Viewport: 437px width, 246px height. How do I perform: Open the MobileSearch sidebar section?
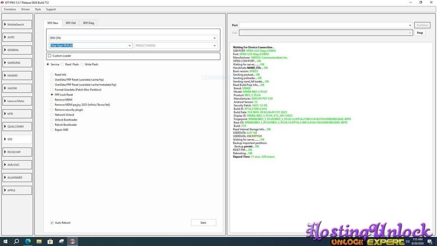(17, 25)
